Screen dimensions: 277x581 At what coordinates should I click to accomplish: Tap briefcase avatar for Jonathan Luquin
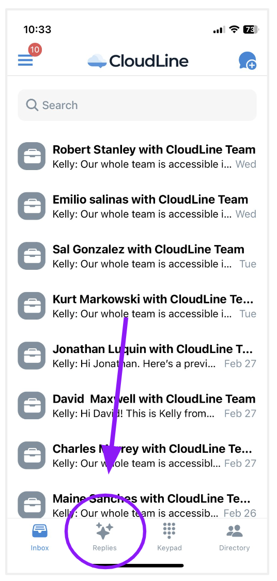coord(32,355)
